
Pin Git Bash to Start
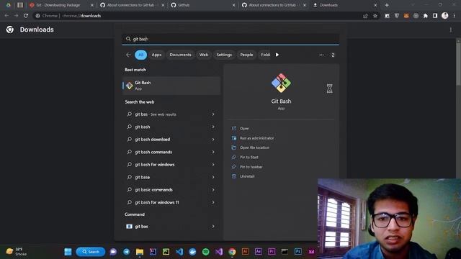[249, 157]
